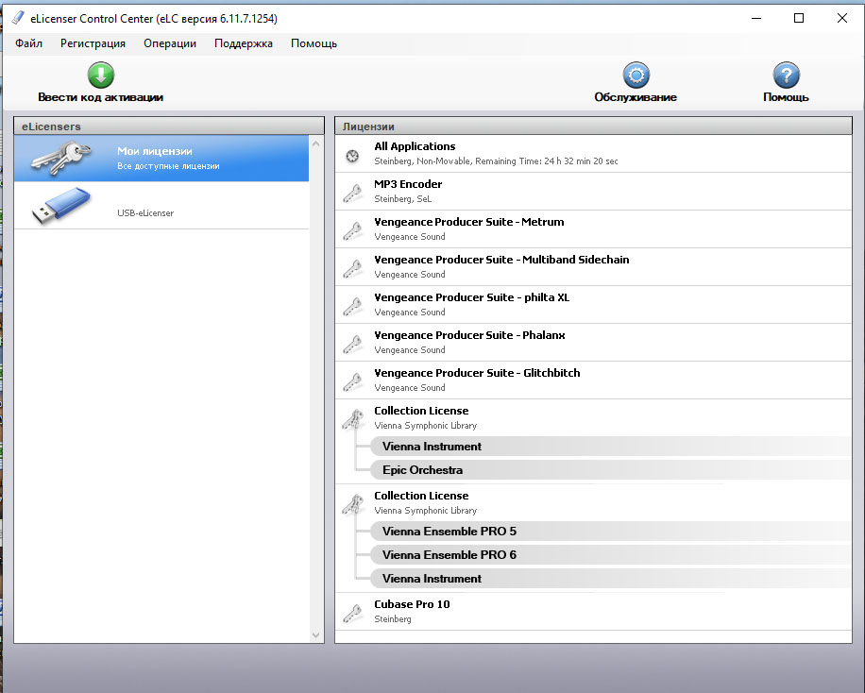Screen dimensions: 865x693
Task: Click Steinberg text under Cubase Pro 10
Action: pyautogui.click(x=392, y=619)
